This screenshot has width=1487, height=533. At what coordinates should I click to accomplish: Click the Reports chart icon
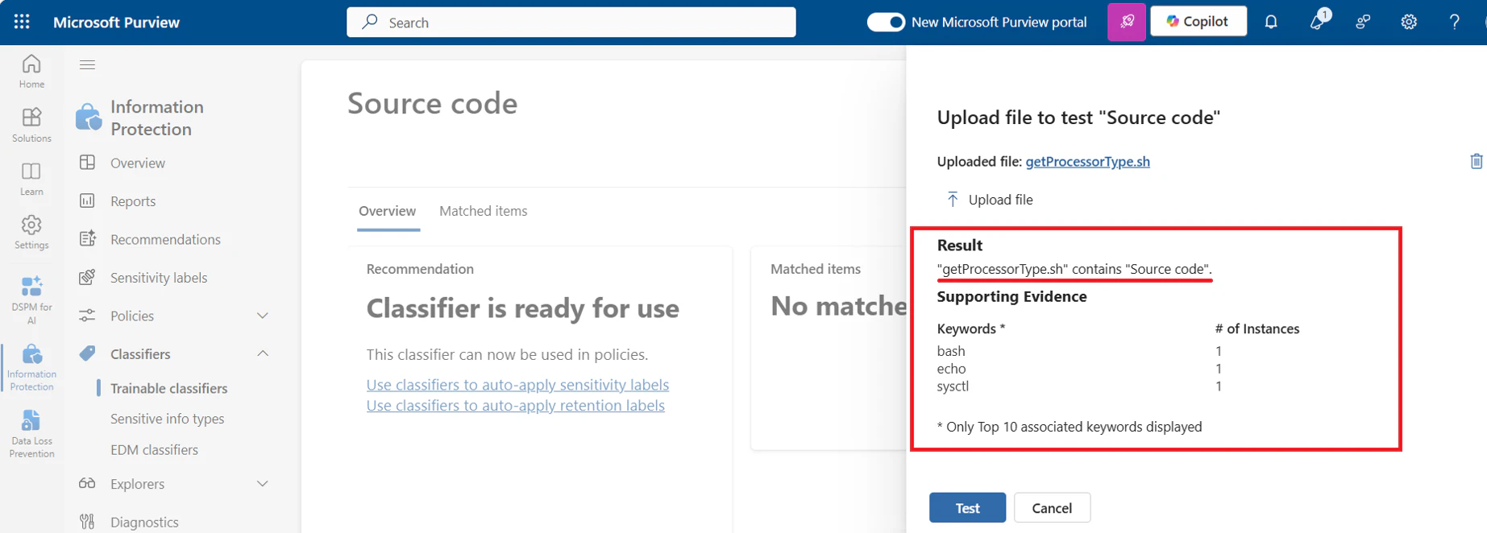click(87, 200)
